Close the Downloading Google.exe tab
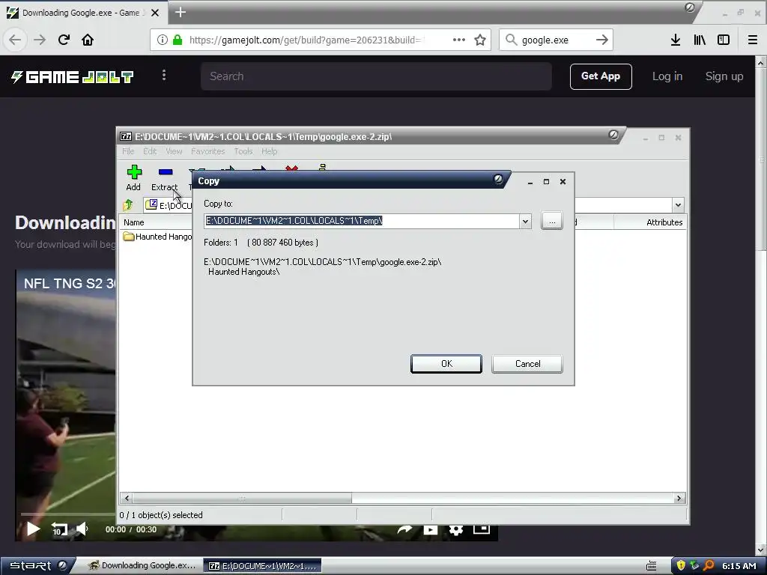 155,13
